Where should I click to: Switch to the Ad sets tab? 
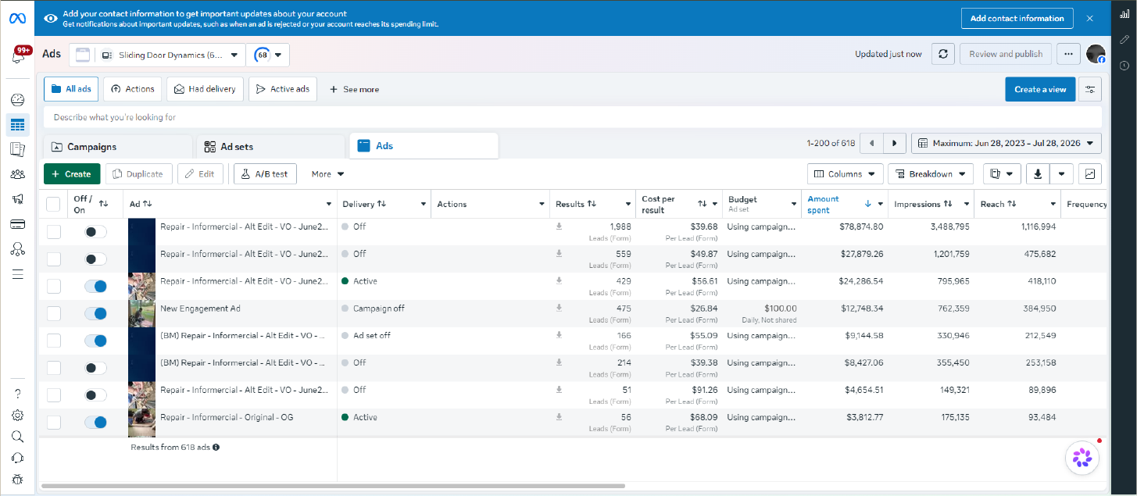pyautogui.click(x=270, y=146)
